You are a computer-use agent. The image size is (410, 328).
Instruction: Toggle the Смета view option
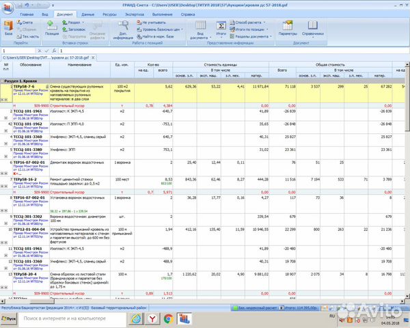[x=26, y=23]
